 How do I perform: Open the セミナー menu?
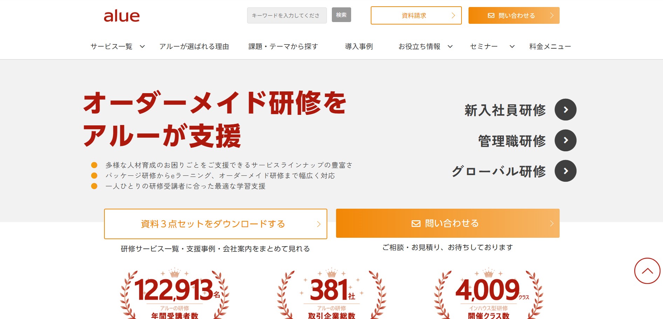click(x=484, y=47)
